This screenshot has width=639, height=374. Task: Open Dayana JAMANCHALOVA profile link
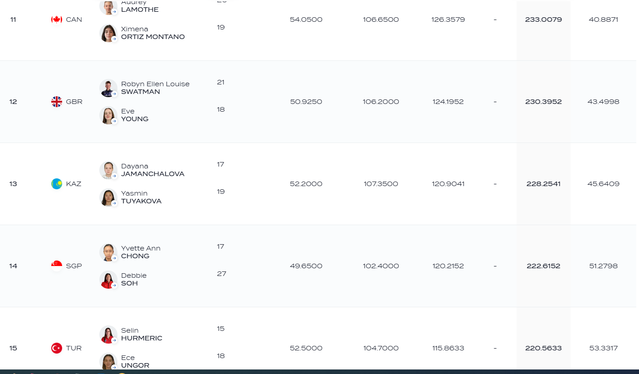click(x=153, y=170)
